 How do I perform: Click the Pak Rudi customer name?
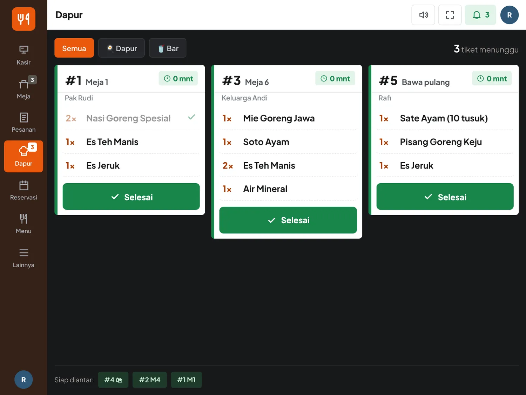point(79,98)
